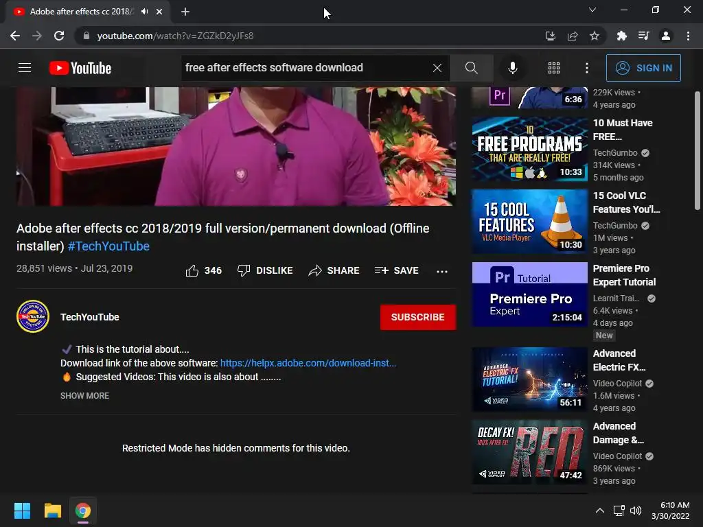Open network icon in system tray
Image resolution: width=703 pixels, height=527 pixels.
(619, 511)
